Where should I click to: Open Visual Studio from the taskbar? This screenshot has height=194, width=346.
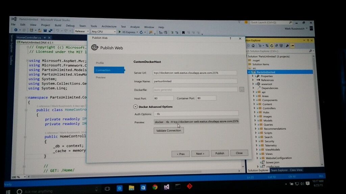[x=166, y=187]
